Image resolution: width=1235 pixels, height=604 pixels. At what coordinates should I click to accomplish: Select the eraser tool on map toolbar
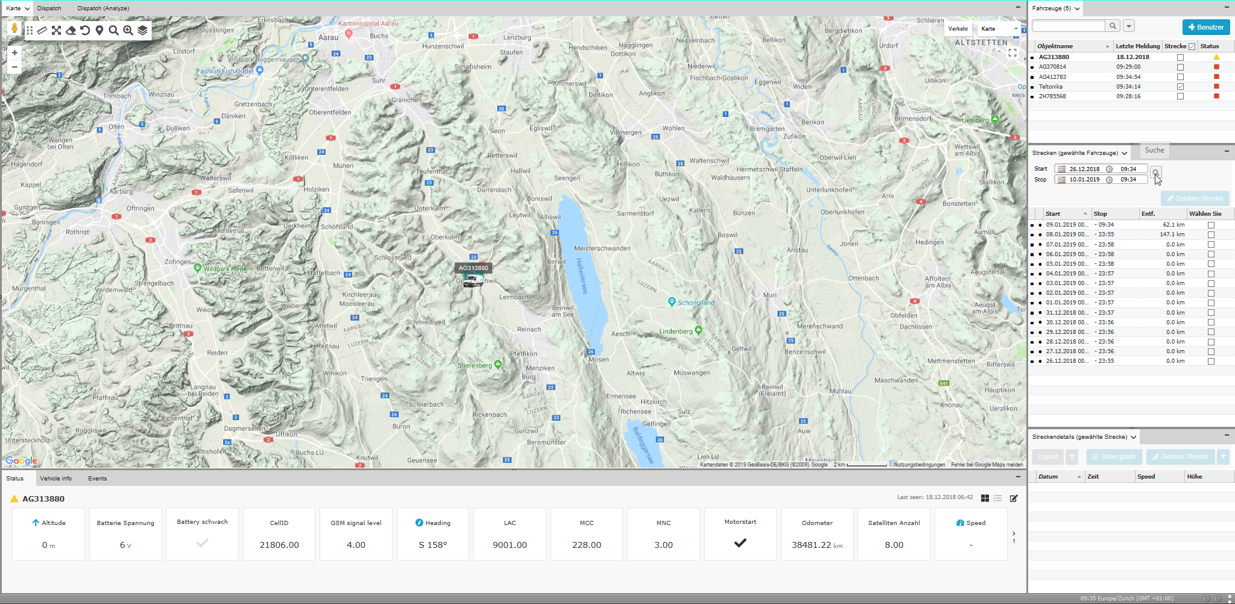pos(71,30)
